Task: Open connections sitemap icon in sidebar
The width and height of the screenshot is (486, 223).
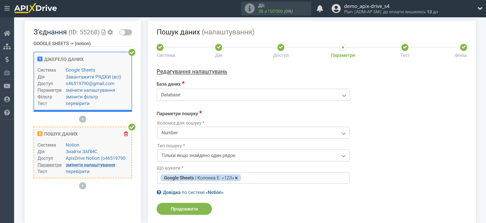Action: (x=7, y=46)
